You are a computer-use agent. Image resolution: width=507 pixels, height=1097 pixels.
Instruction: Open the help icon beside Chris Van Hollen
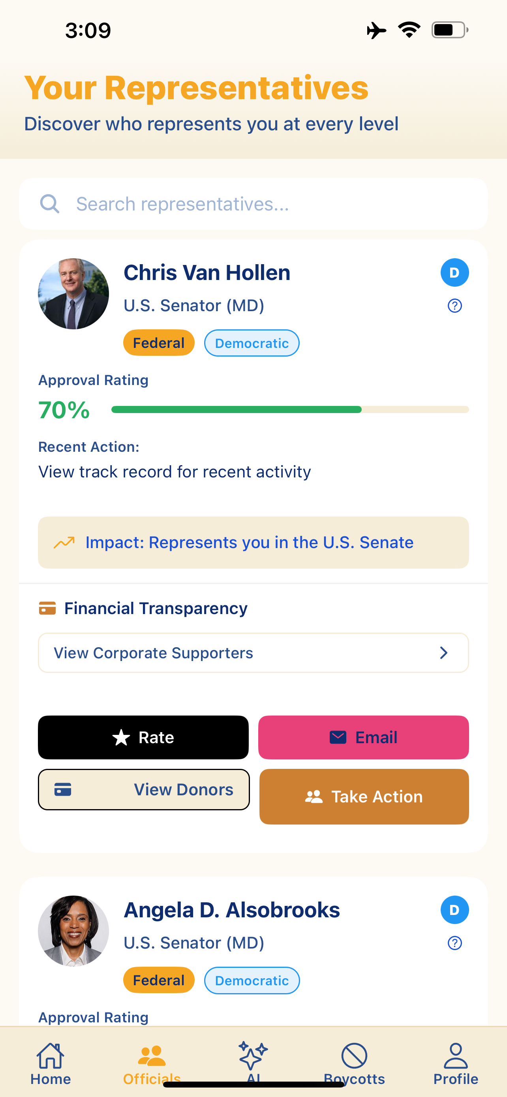[454, 306]
